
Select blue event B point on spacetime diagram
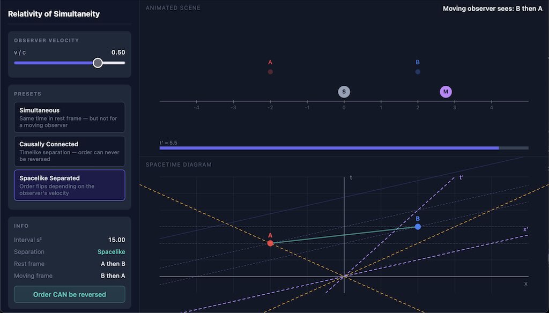[418, 227]
